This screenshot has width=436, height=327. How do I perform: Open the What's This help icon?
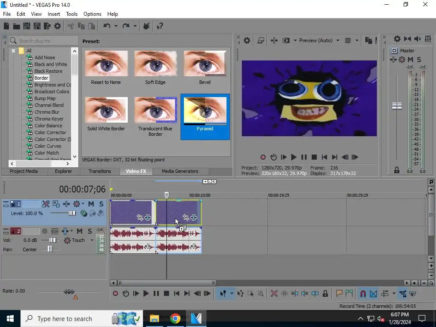tap(160, 26)
